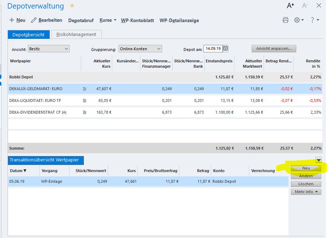Switch to the RisikoManagement tab
The height and width of the screenshot is (238, 327).
coord(76,35)
